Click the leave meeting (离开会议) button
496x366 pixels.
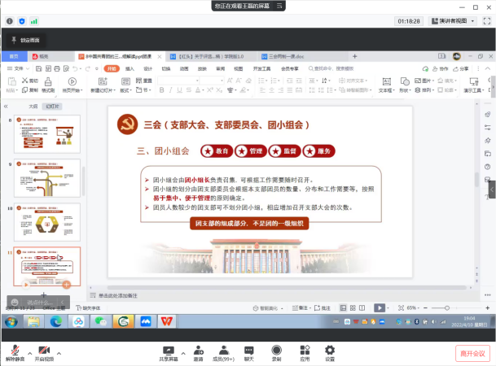472,353
